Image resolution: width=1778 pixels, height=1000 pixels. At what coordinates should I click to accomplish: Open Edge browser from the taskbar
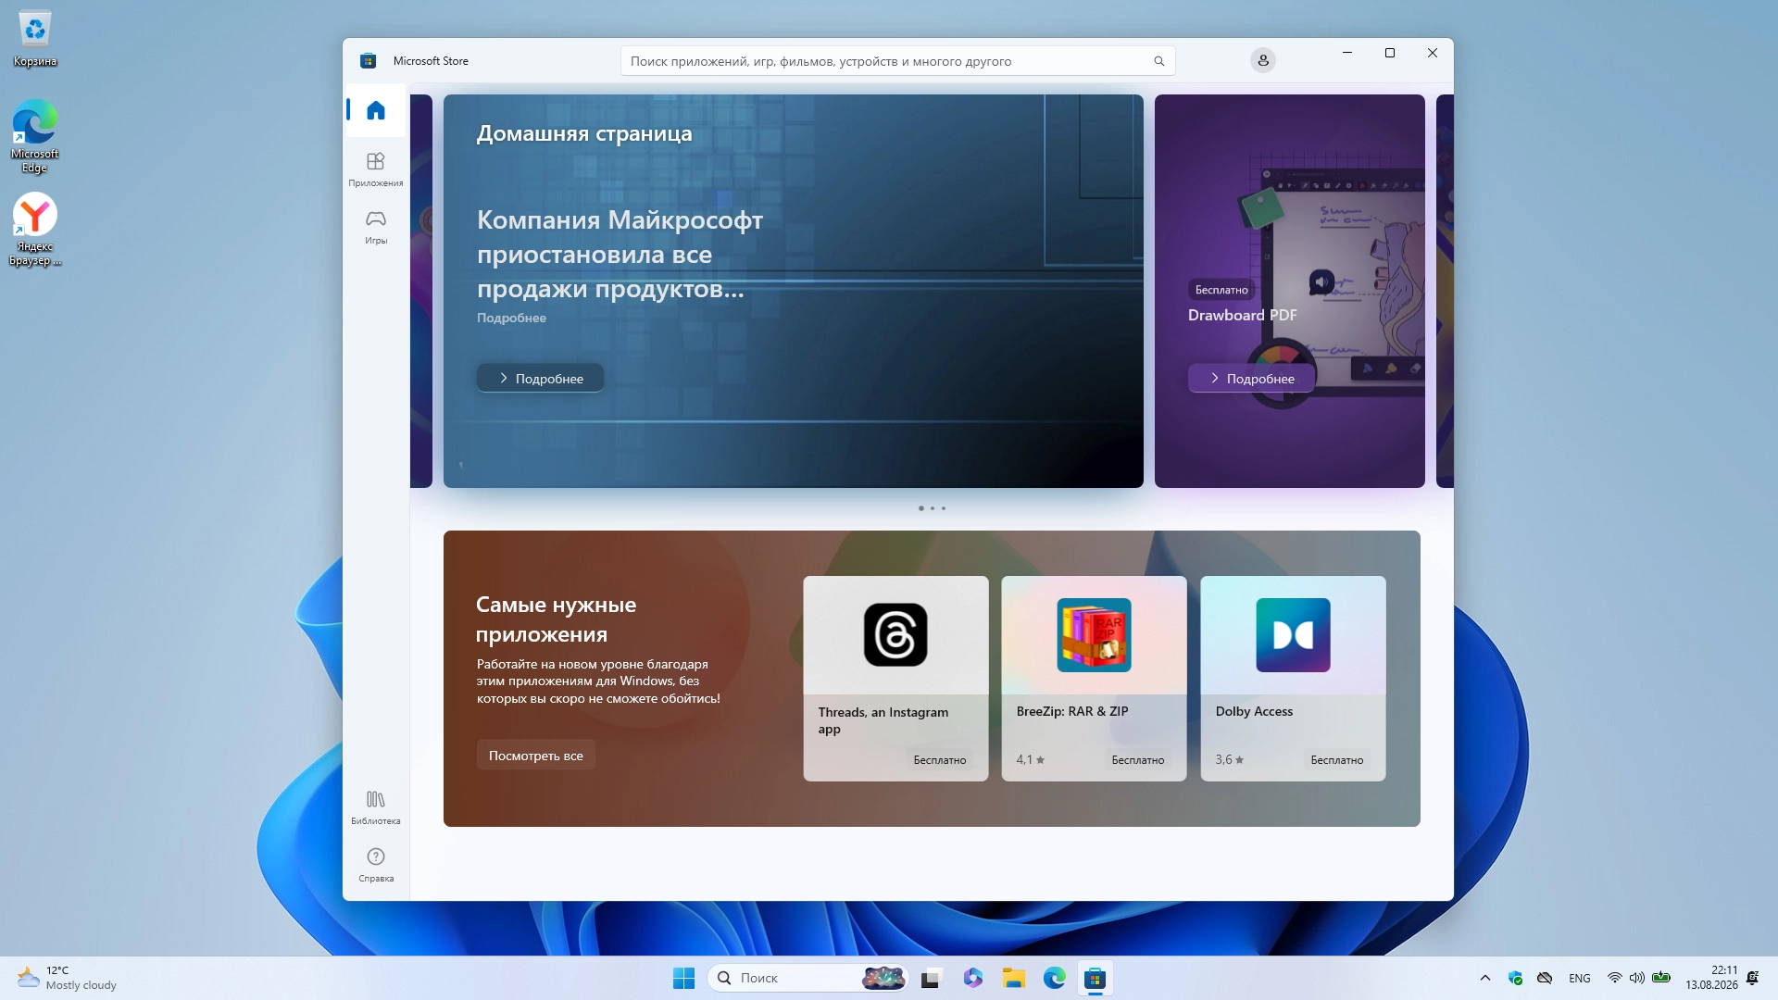point(1054,978)
